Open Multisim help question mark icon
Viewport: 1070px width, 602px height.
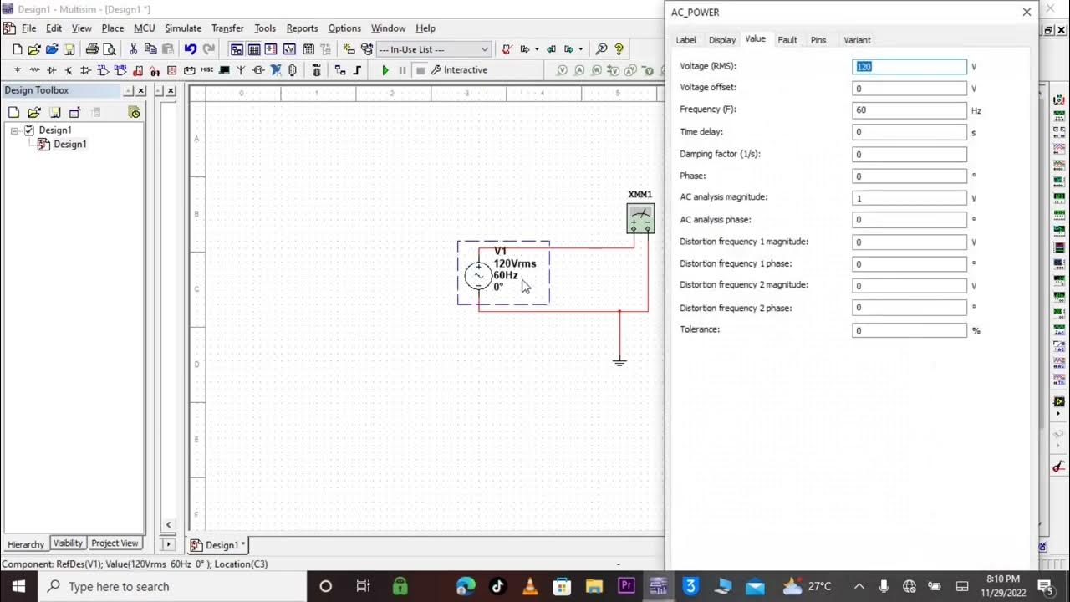pos(619,49)
